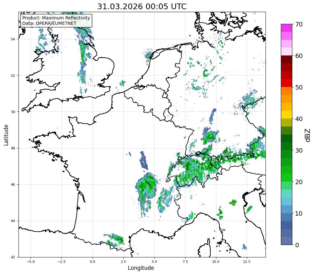Click the Latitude axis label
Image resolution: width=314 pixels, height=274 pixels.
(x=6, y=135)
